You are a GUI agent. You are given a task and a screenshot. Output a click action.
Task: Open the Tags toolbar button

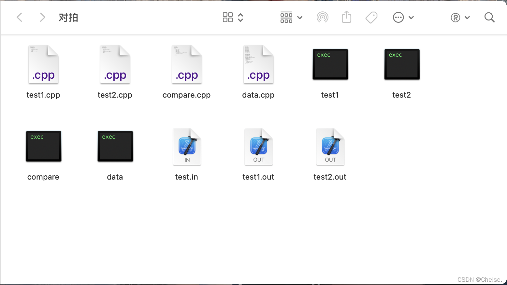coord(371,17)
